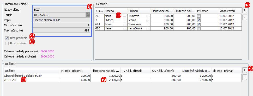253x96 pixels.
Task: Remove a participant with the Účastníci minus button
Action: [244, 17]
